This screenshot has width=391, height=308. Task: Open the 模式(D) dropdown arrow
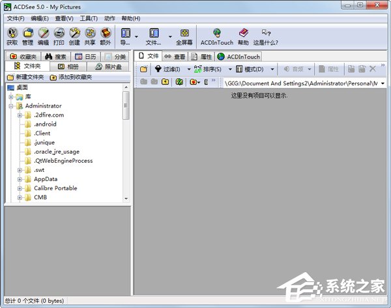point(272,69)
